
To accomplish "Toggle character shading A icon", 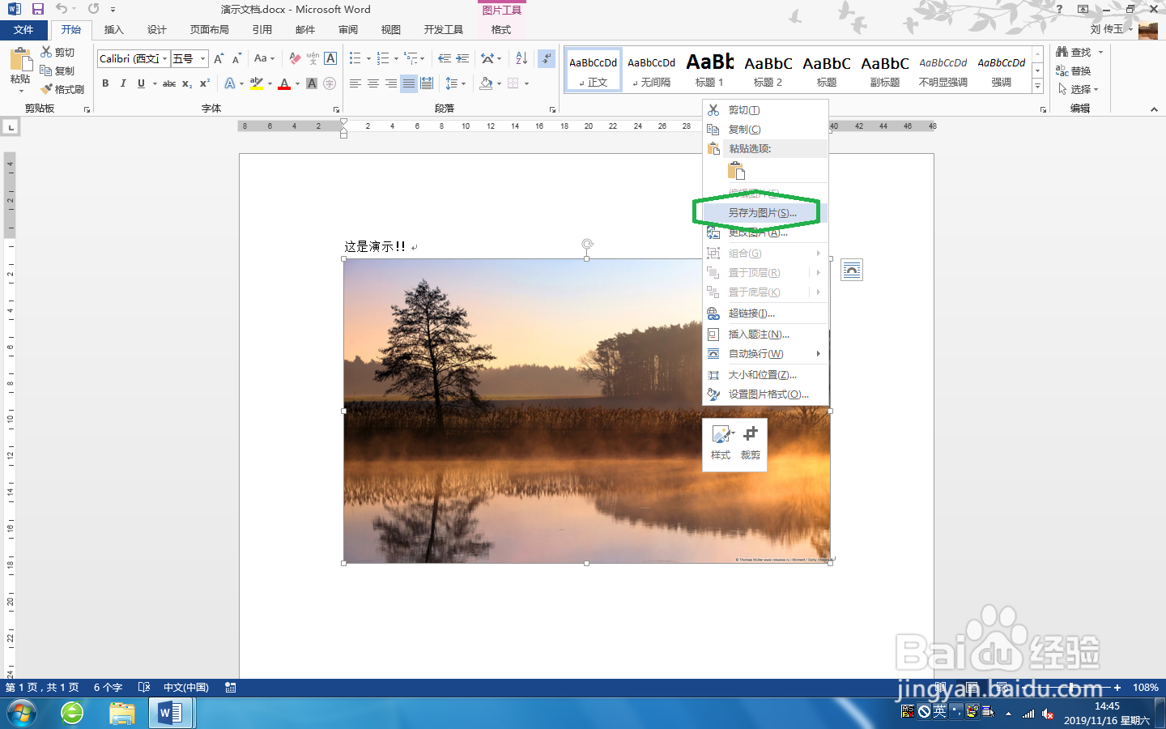I will (312, 83).
